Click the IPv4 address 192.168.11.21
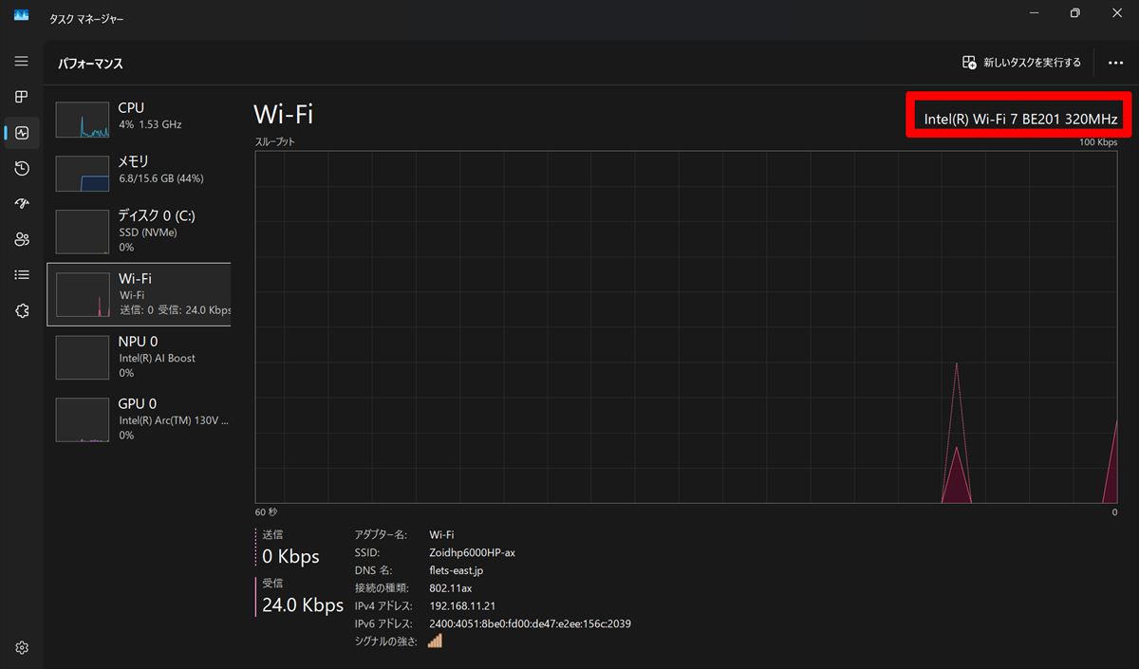The image size is (1139, 669). click(462, 605)
